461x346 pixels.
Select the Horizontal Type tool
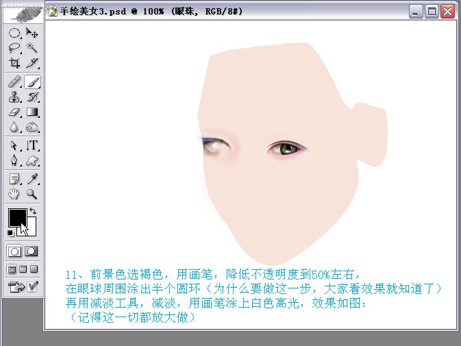click(32, 145)
